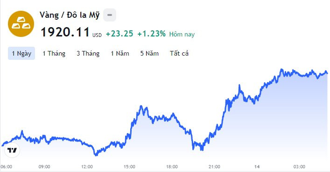
Task: Click the +23.25 change value
Action: [119, 34]
